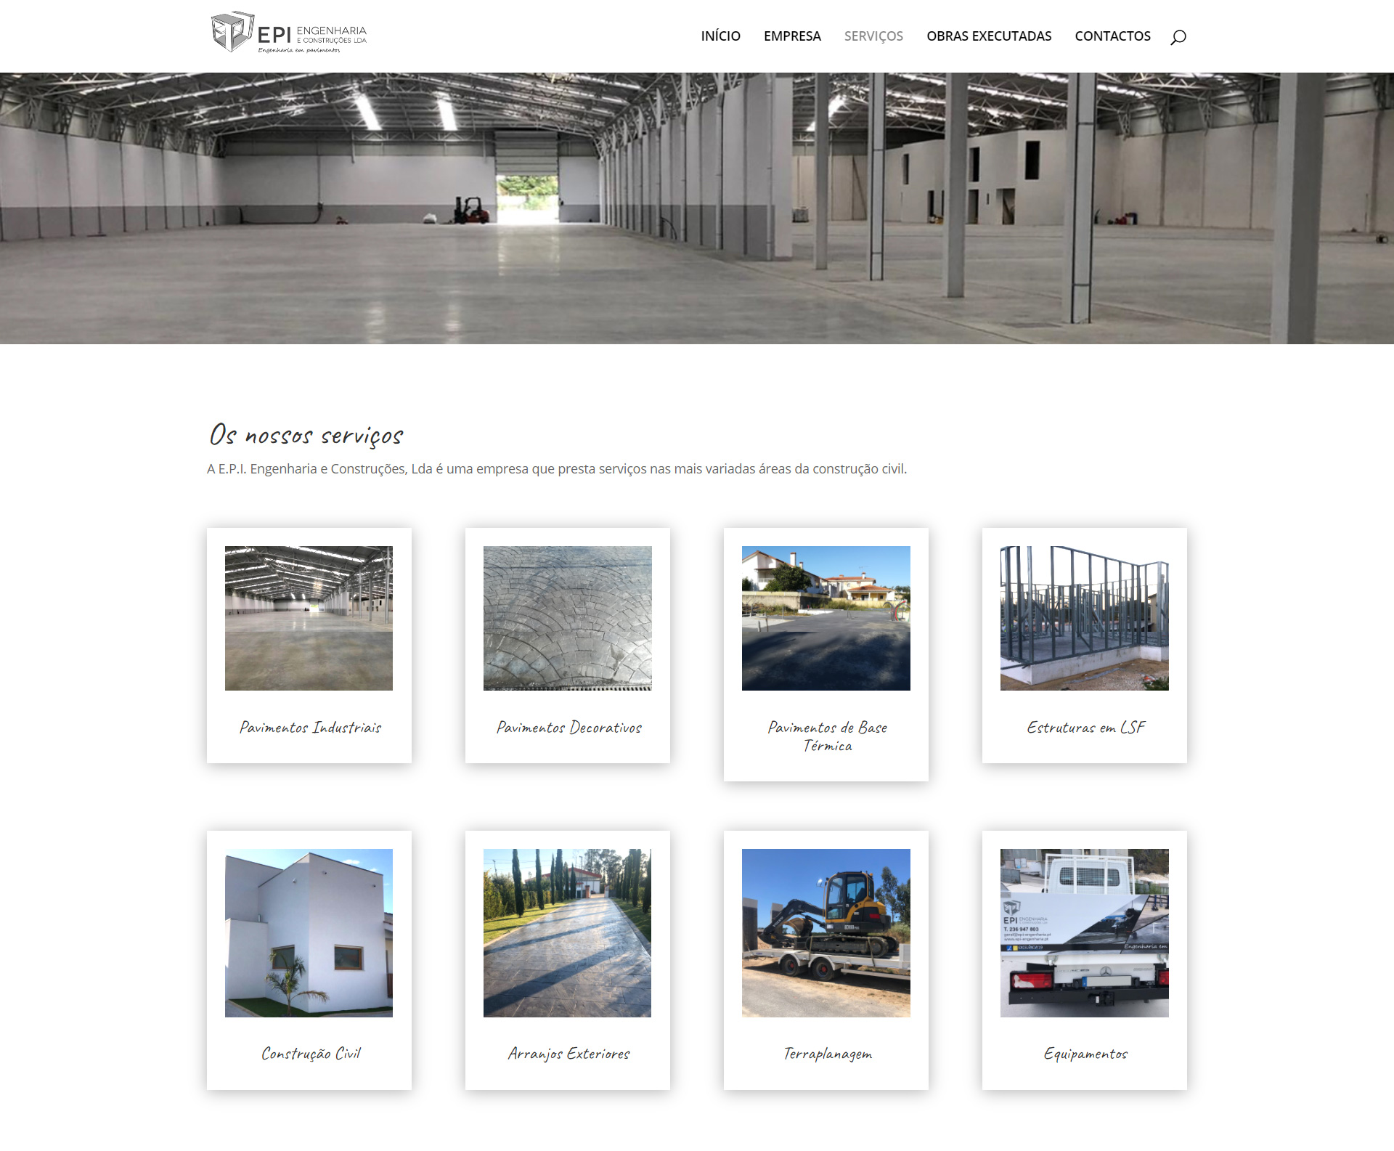Open the white house Construção Civil image
This screenshot has width=1394, height=1151.
309,932
